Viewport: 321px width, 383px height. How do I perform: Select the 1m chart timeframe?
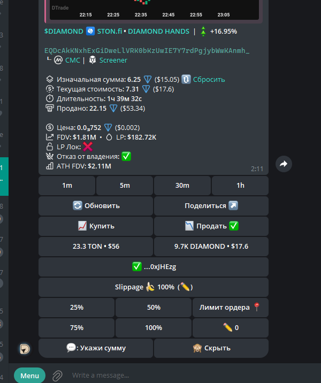(x=67, y=186)
